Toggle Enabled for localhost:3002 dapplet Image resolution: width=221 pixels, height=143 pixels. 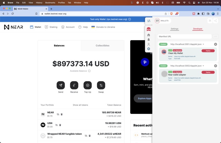163,66
